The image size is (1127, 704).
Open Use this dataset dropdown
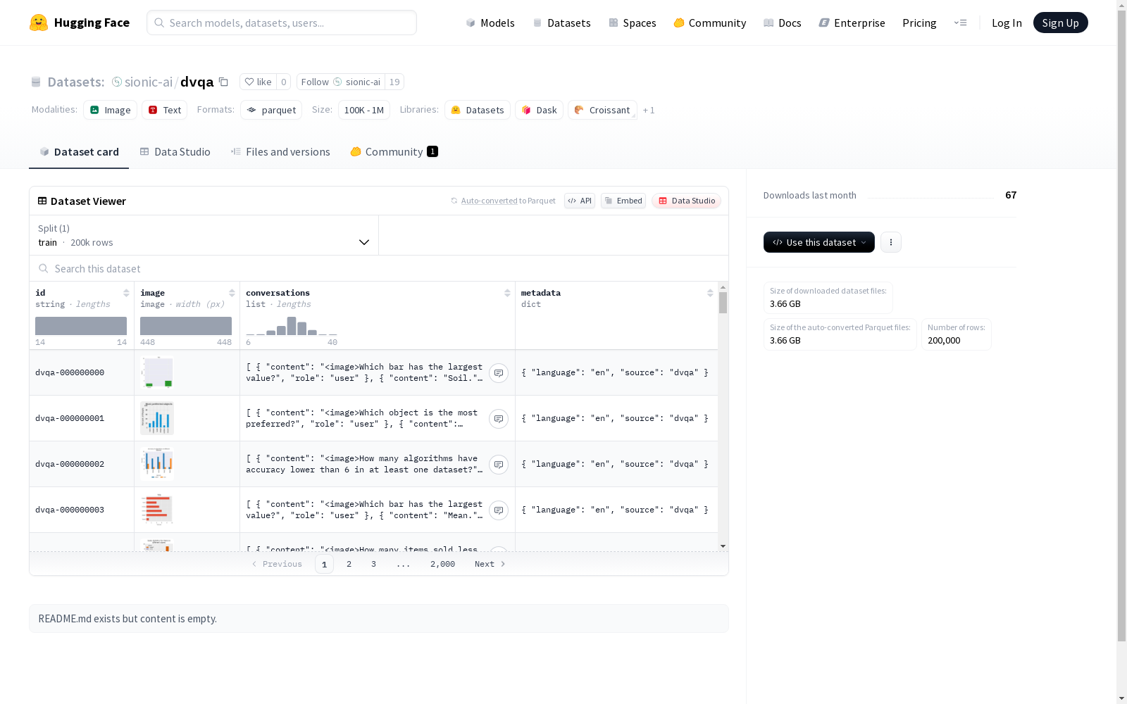[819, 242]
